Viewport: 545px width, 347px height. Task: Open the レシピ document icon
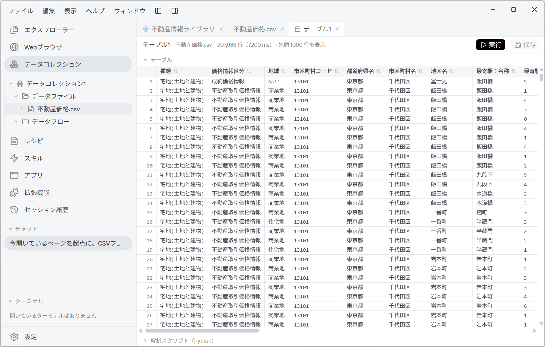[14, 141]
